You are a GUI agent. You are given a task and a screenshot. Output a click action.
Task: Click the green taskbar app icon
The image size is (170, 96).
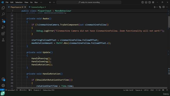coord(3,93)
